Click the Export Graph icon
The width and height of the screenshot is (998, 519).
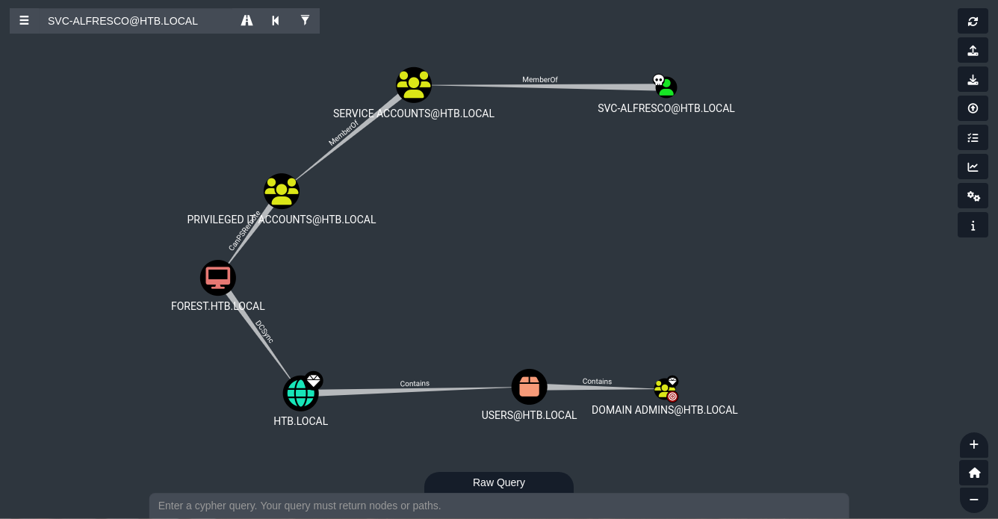pyautogui.click(x=973, y=50)
